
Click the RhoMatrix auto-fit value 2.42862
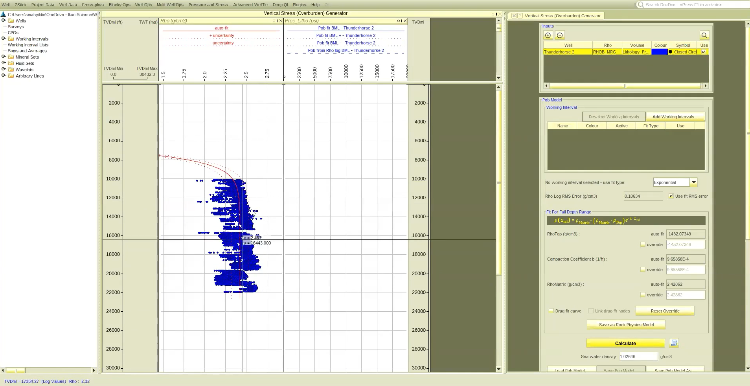coord(686,284)
